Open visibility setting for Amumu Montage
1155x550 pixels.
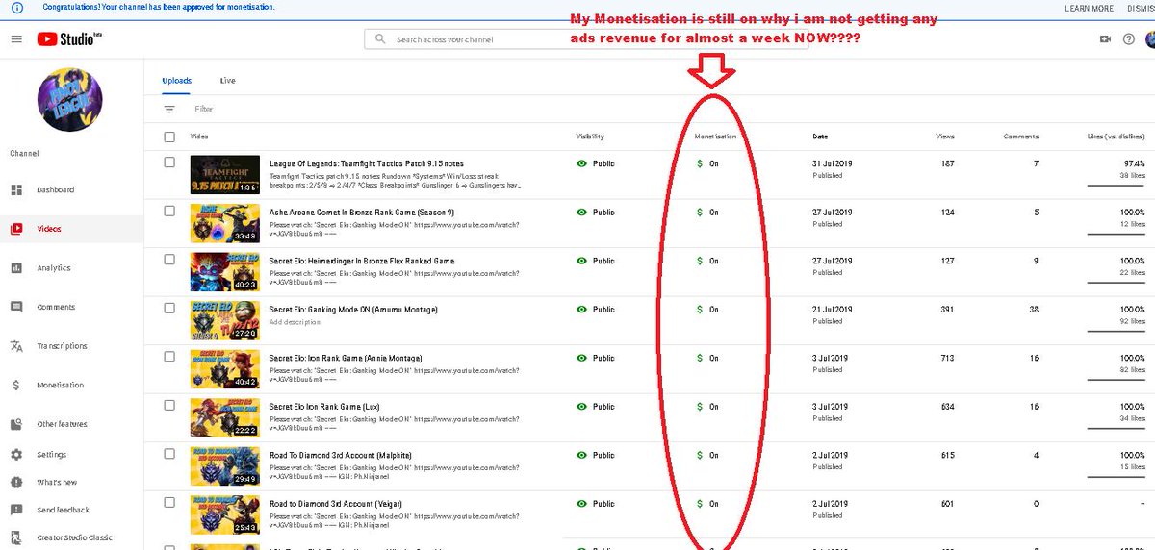tap(596, 310)
